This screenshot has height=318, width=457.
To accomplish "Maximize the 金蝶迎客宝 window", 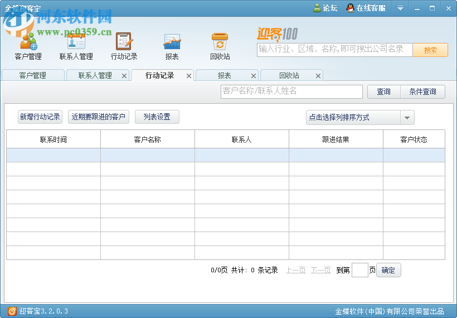I will click(x=432, y=8).
